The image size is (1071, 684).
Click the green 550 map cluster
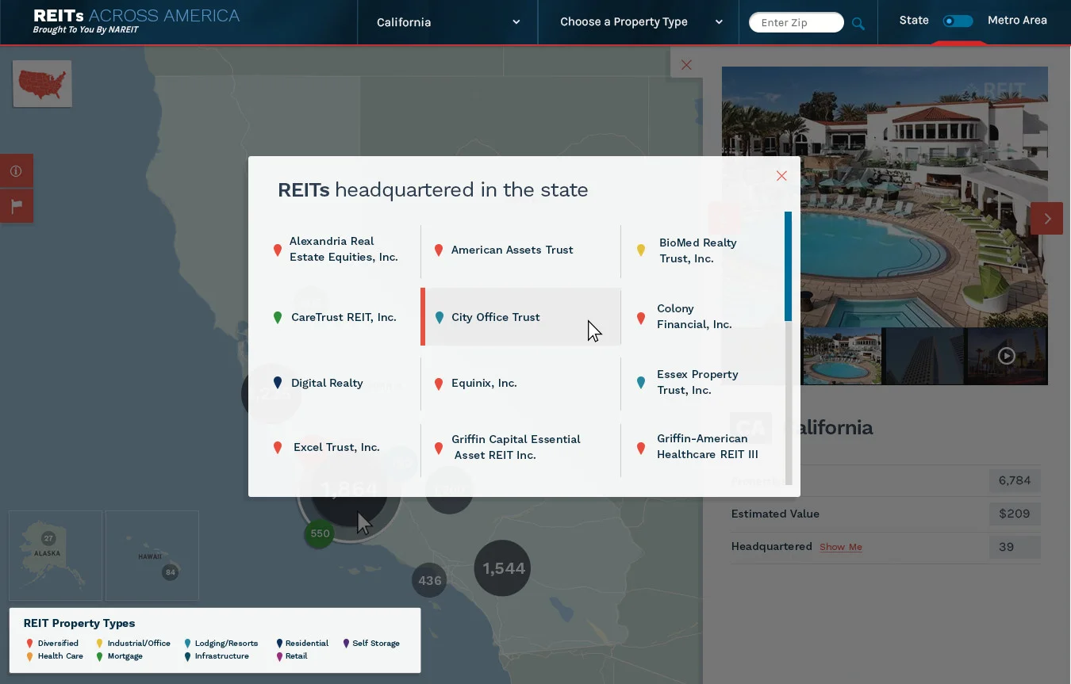click(x=320, y=533)
